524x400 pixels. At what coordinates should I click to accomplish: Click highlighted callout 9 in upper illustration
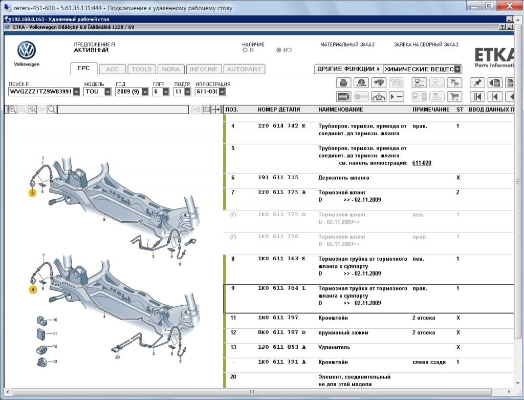click(32, 193)
